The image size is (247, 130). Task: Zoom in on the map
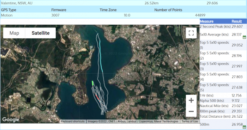[191, 100]
